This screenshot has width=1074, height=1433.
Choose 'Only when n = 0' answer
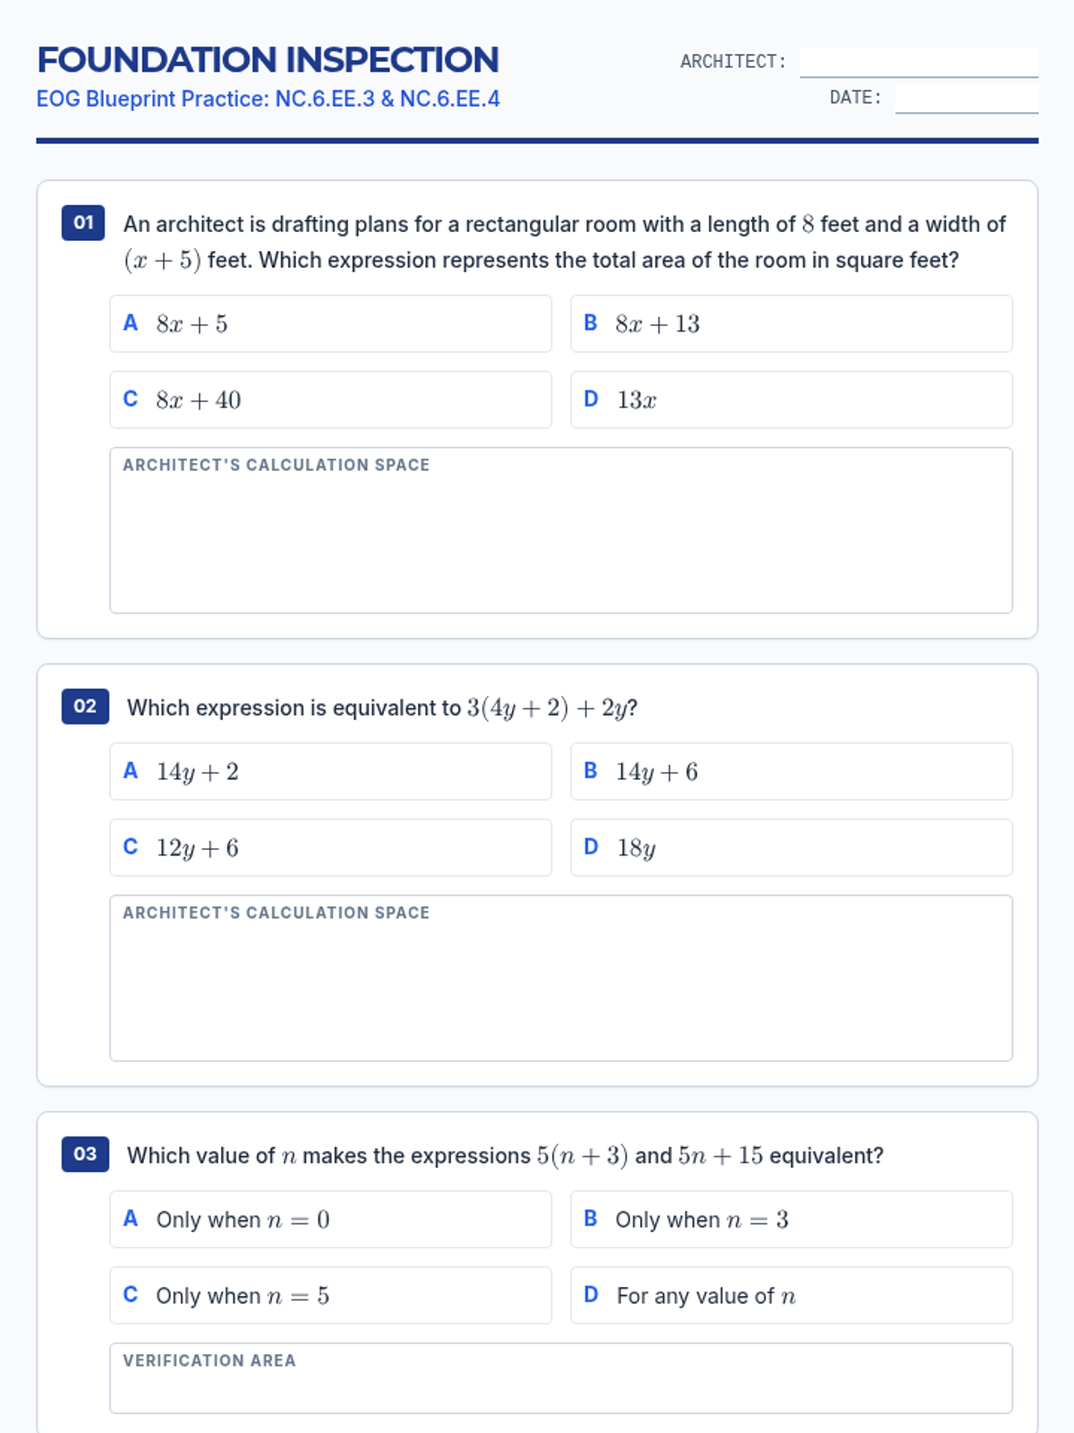pos(330,1219)
